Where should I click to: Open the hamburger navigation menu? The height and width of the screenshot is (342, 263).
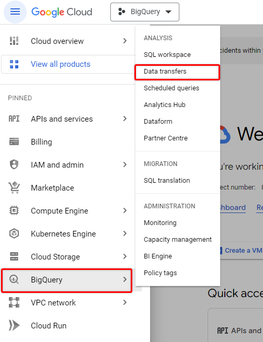[x=15, y=12]
